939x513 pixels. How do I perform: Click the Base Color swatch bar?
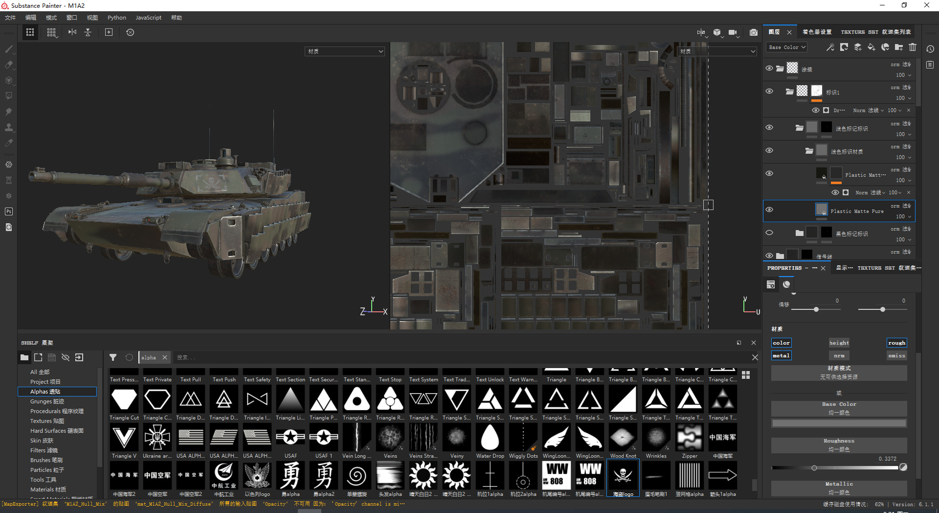(839, 423)
